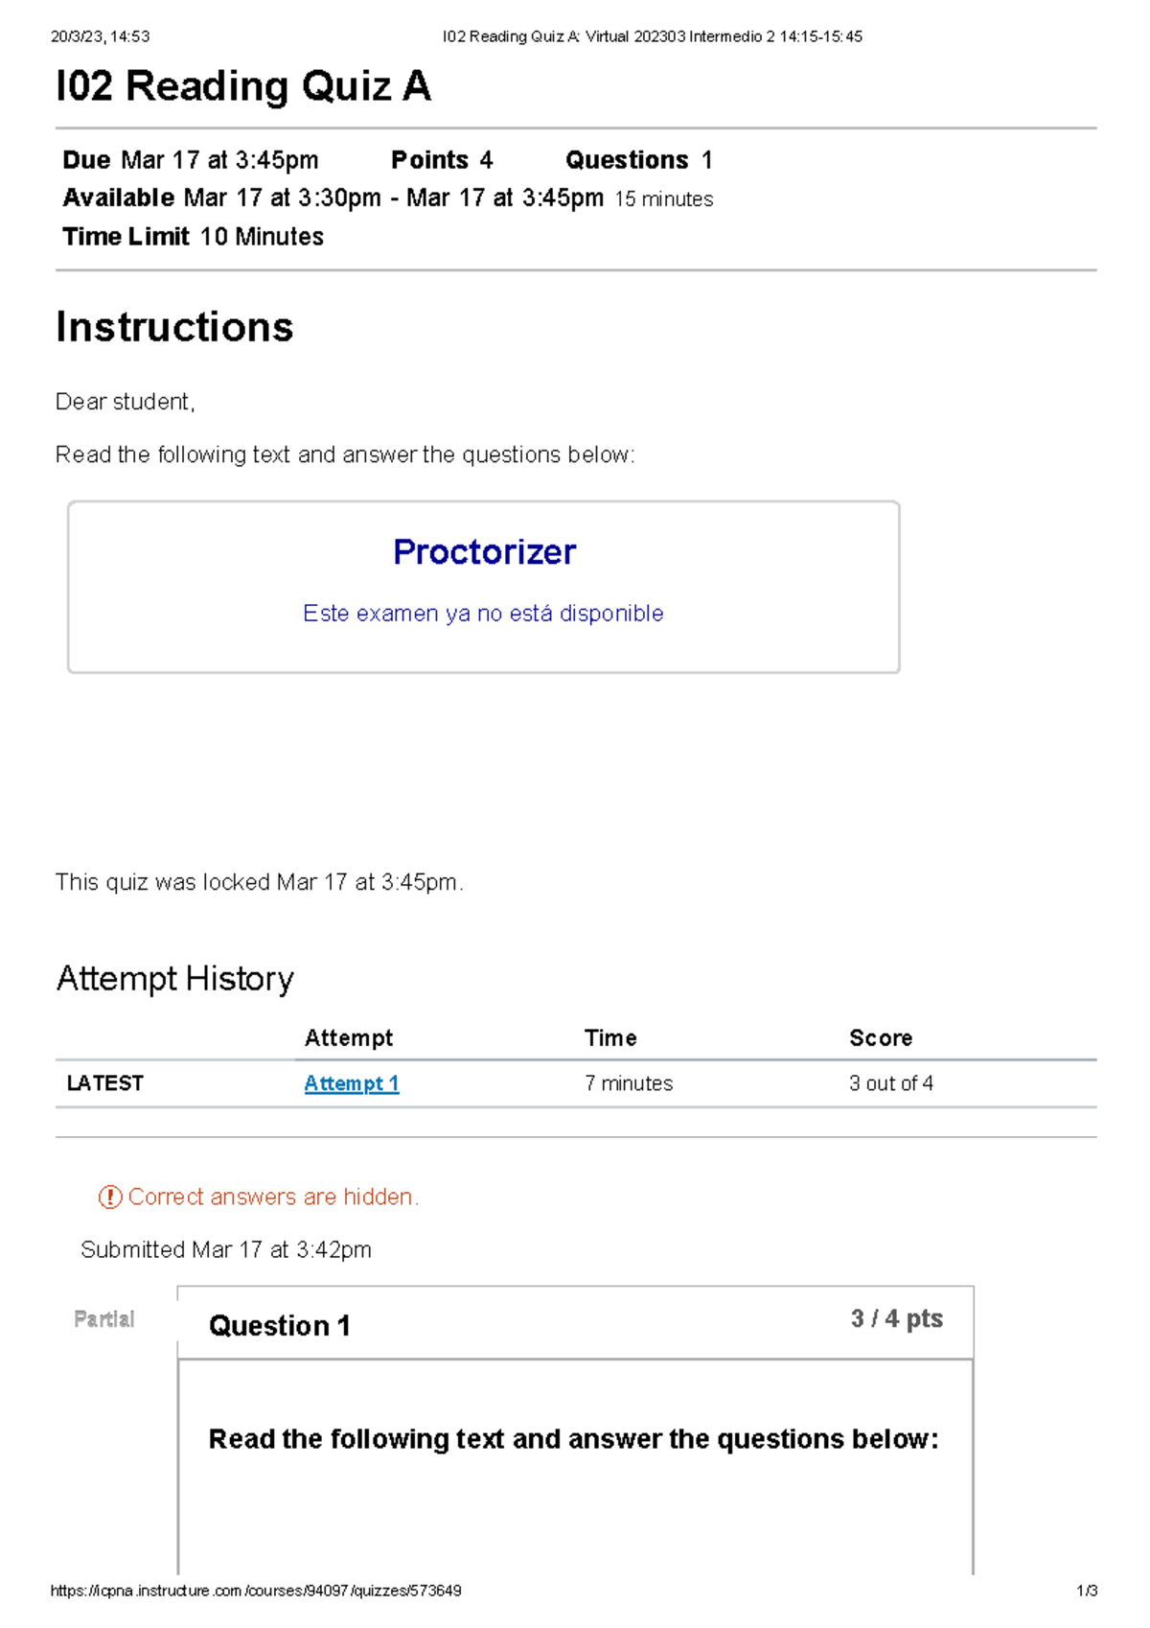
Task: Open the Attempt 1 link
Action: pyautogui.click(x=351, y=1083)
